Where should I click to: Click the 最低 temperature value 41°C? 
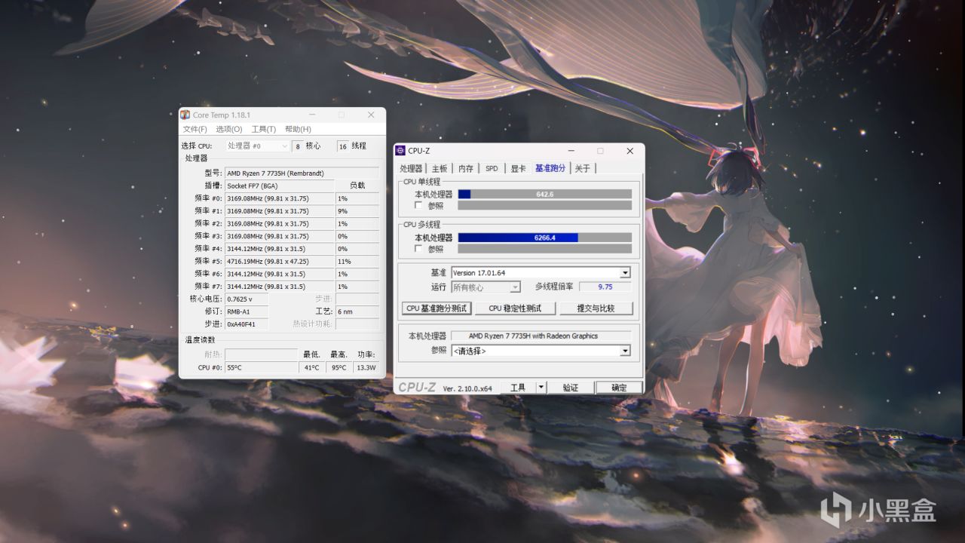[312, 367]
